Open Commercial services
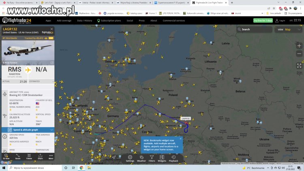The image size is (304, 171). coord(174,21)
